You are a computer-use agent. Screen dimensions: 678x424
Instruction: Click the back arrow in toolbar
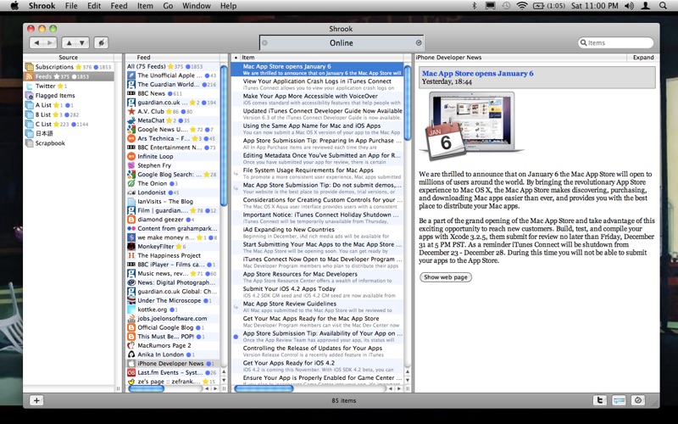coord(36,42)
